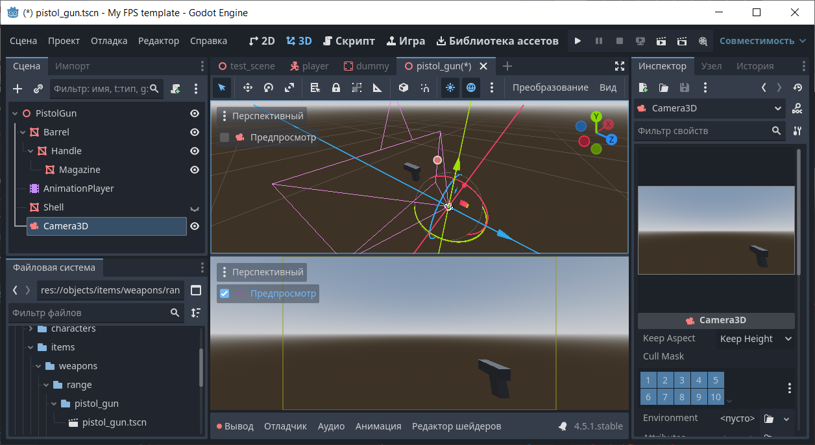Switch to the player scene tab

(309, 66)
